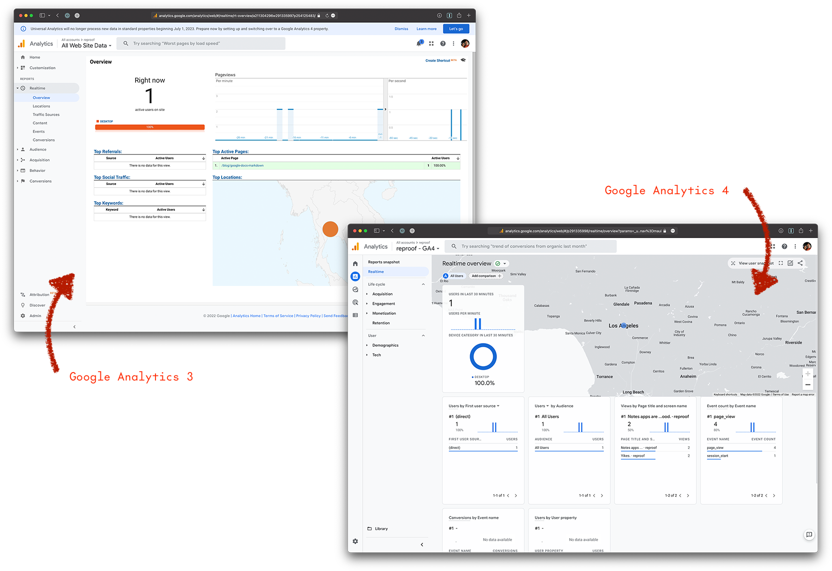This screenshot has width=832, height=571.
Task: Click Configure icon in GA4 left rail
Action: click(x=355, y=315)
